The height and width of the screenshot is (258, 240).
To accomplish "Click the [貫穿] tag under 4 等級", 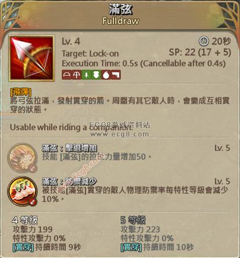I will [x=23, y=248].
